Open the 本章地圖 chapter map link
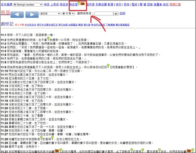Viewport: 196px width, 153px height. [x=101, y=5]
